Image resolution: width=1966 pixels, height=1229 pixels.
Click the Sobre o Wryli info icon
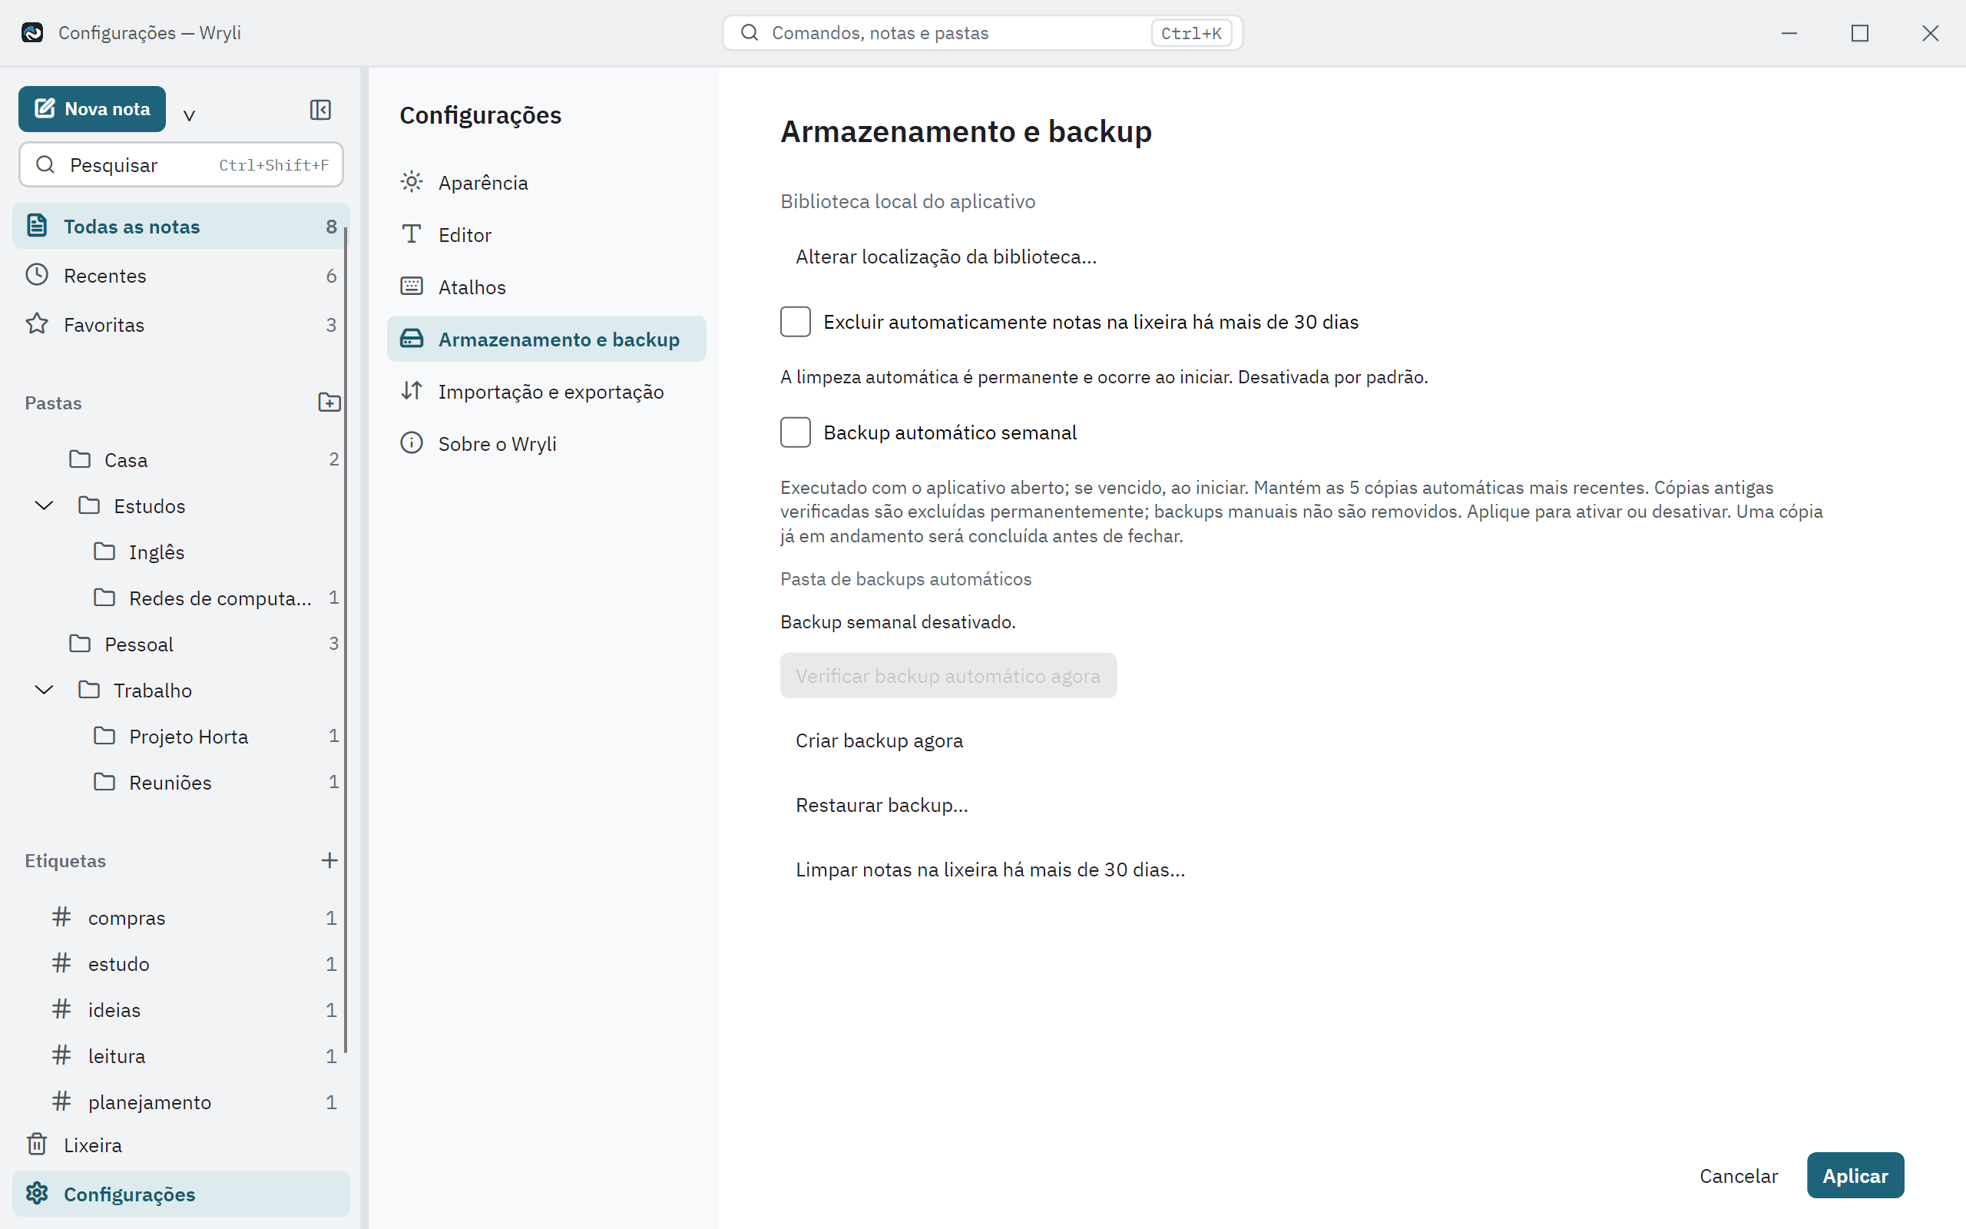coord(412,443)
